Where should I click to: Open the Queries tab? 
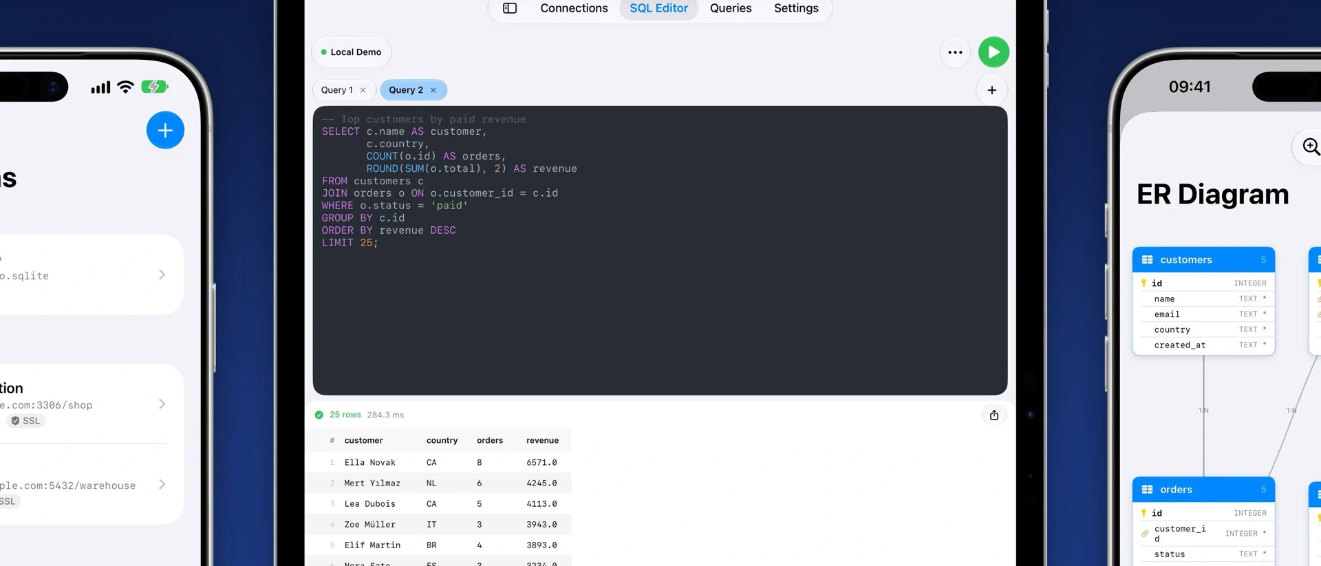[731, 8]
